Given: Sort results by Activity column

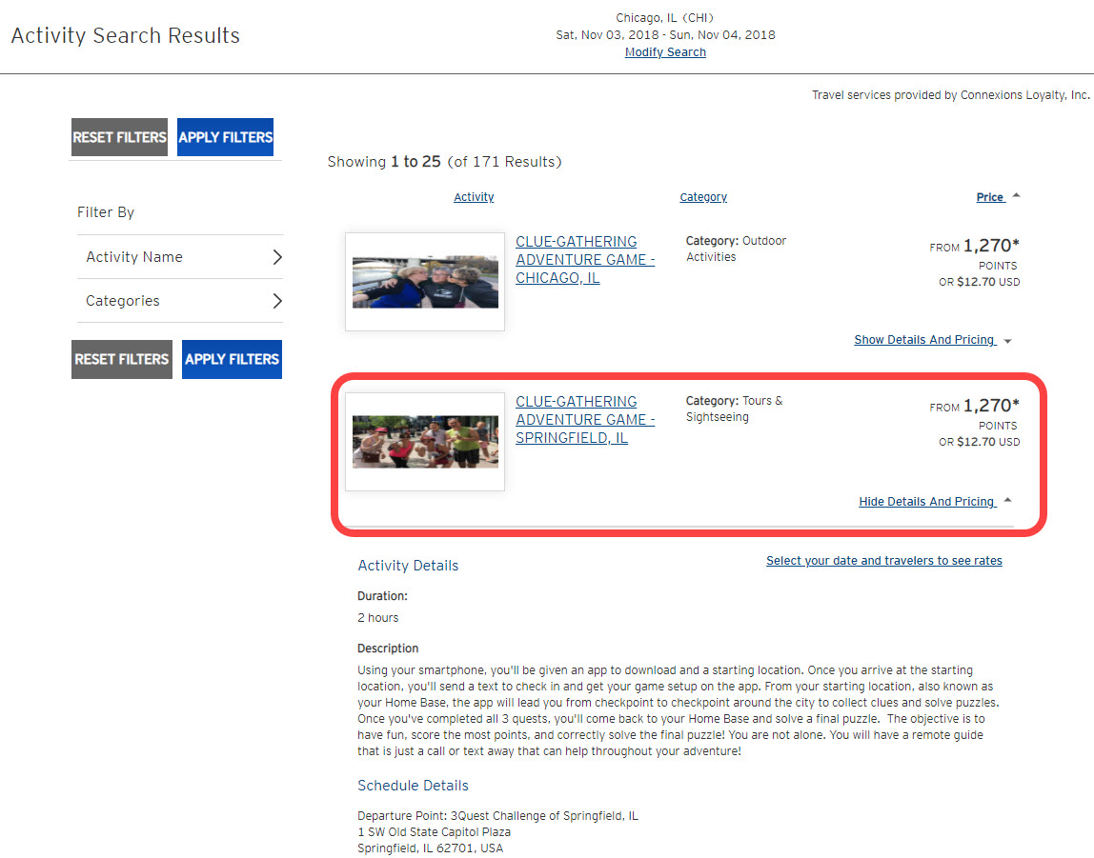Looking at the screenshot, I should (x=474, y=197).
